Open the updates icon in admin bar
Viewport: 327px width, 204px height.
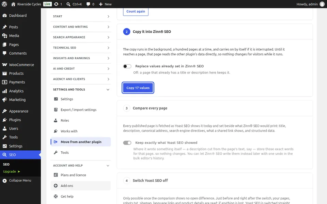click(56, 4)
